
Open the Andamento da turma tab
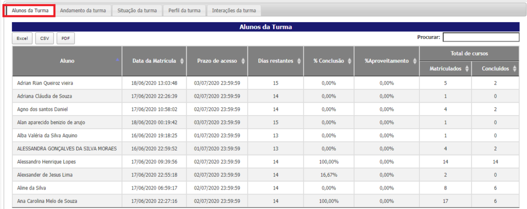pos(82,10)
